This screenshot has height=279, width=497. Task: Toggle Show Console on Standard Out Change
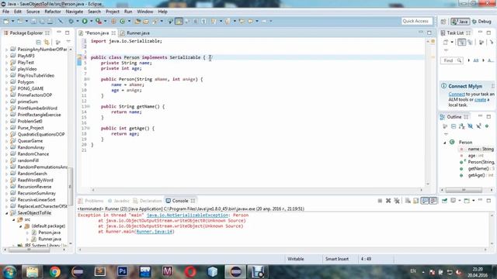click(425, 201)
